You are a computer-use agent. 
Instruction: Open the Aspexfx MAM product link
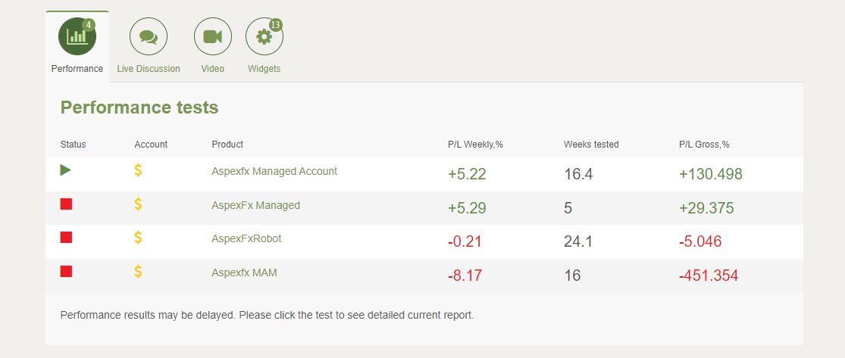[244, 272]
